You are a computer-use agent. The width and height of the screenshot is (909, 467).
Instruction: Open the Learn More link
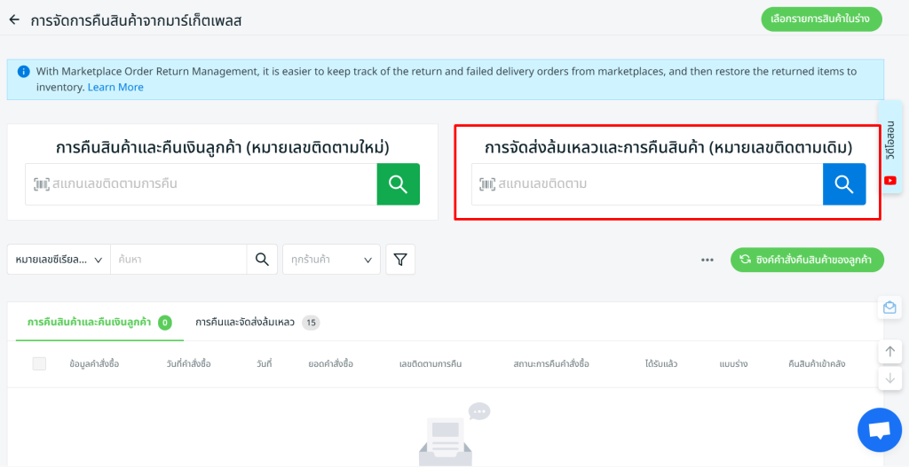[115, 87]
